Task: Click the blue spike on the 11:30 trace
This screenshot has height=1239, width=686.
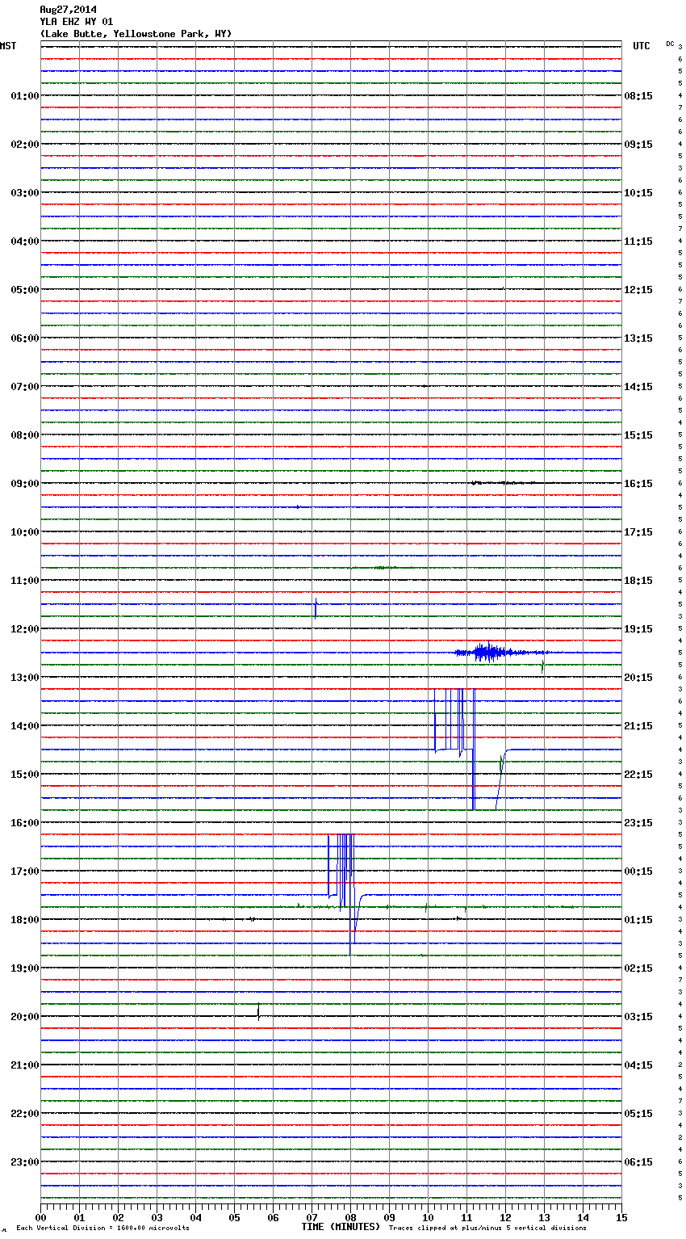Action: point(316,607)
